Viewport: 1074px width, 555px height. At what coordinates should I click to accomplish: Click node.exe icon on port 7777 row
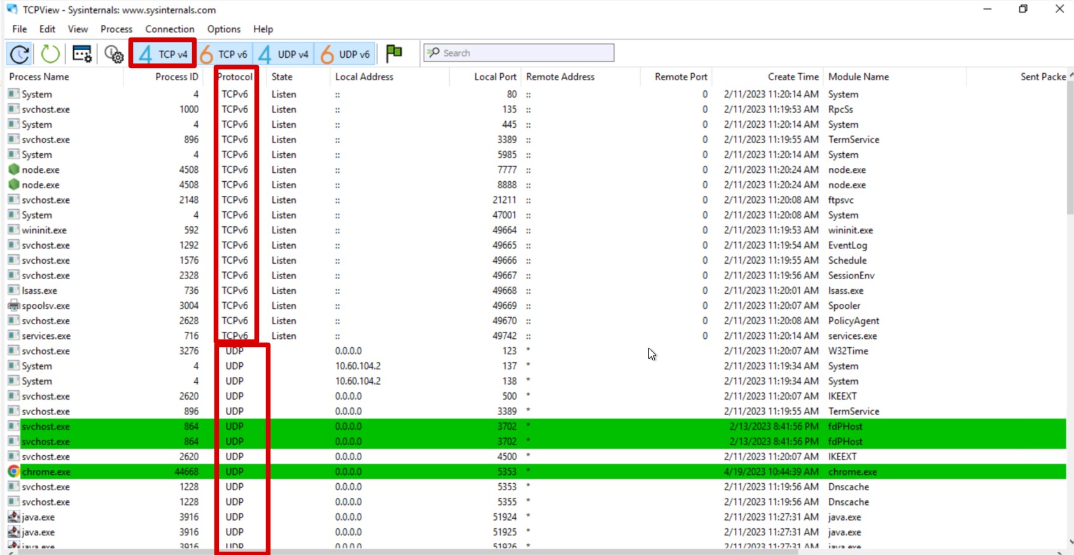[x=13, y=170]
